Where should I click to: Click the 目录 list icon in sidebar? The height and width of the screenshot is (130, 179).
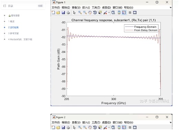click(4, 6)
